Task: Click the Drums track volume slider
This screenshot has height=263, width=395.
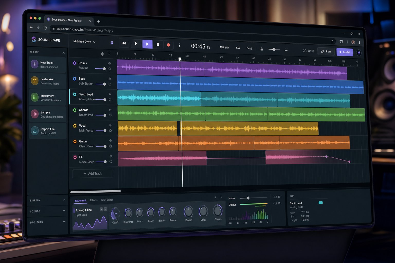Action: [x=100, y=69]
